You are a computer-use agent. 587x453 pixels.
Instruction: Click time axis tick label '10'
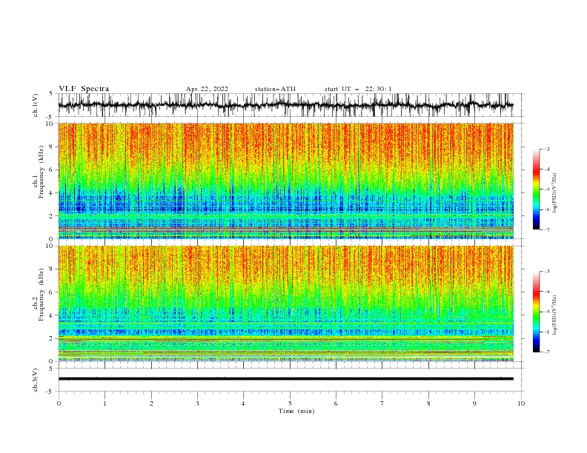[521, 403]
